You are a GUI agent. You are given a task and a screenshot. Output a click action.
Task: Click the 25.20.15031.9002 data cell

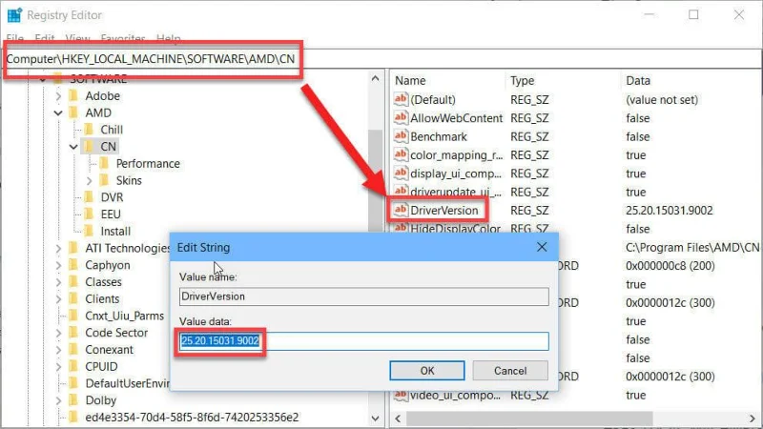click(670, 210)
